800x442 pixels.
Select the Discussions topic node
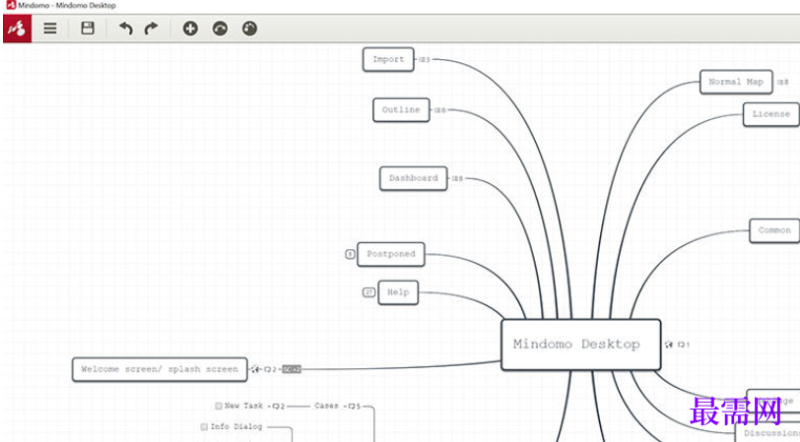click(768, 433)
